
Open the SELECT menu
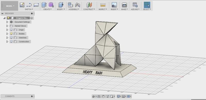[147, 9]
